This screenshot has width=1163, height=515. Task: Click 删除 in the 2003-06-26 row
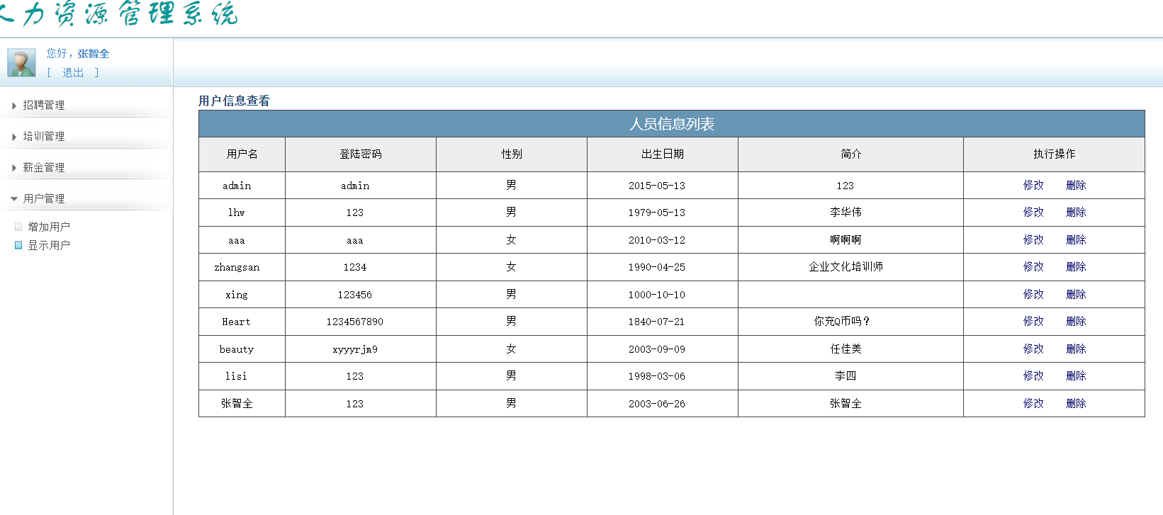[1076, 403]
